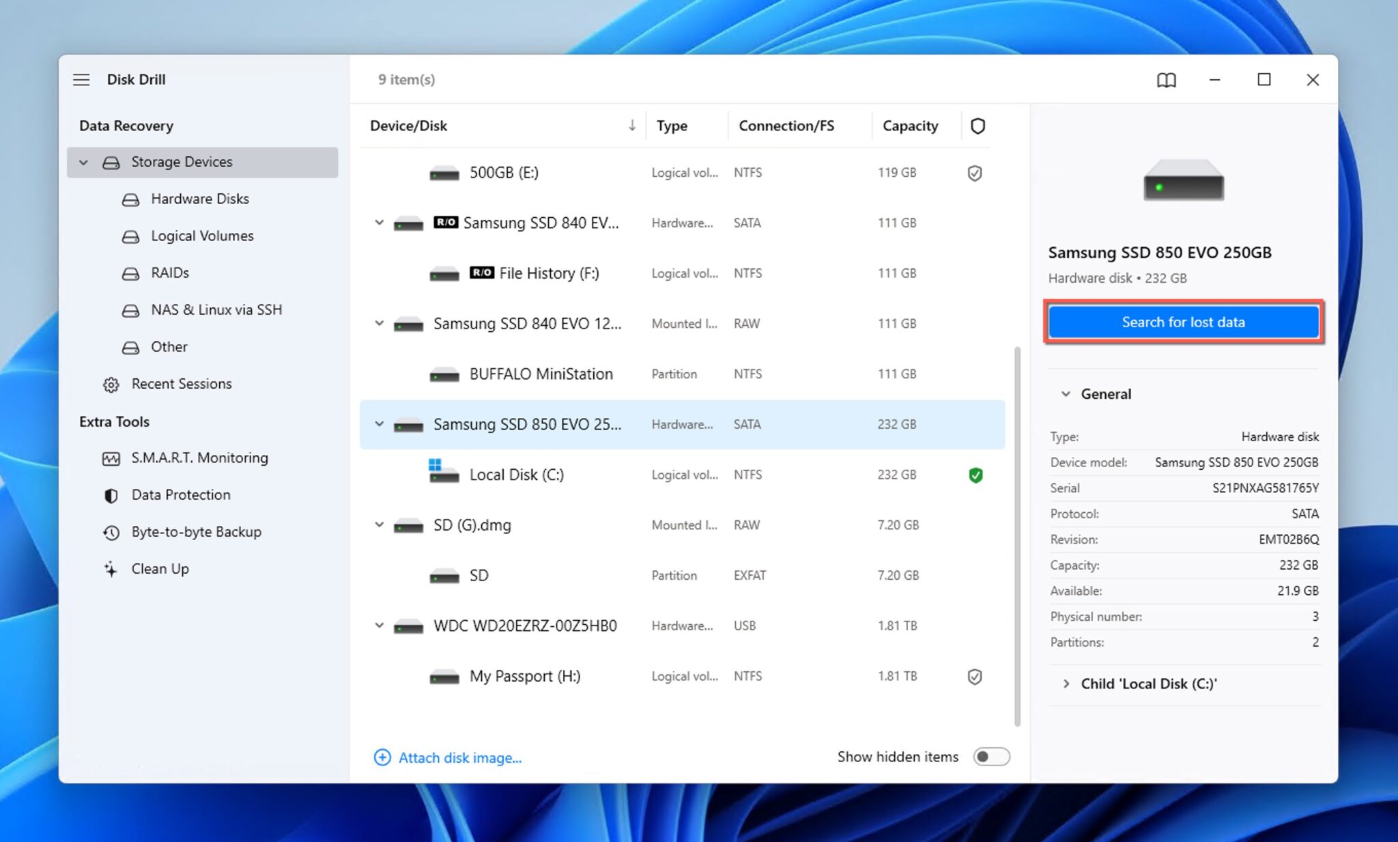Click the green shield for Local Disk (C:)

975,475
